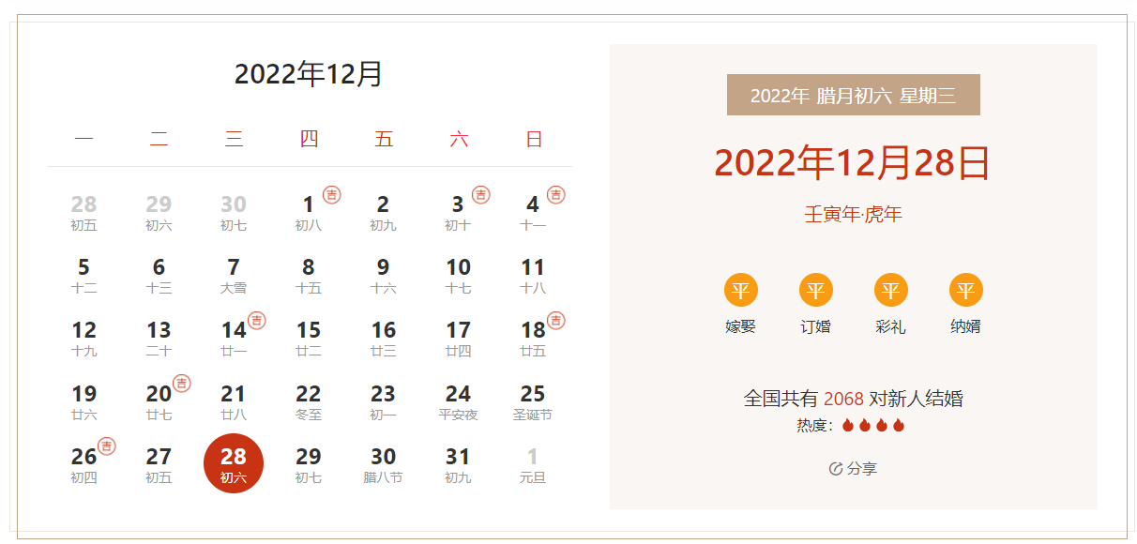1137x544 pixels.
Task: Select December 30 腊八节
Action: pyautogui.click(x=383, y=464)
